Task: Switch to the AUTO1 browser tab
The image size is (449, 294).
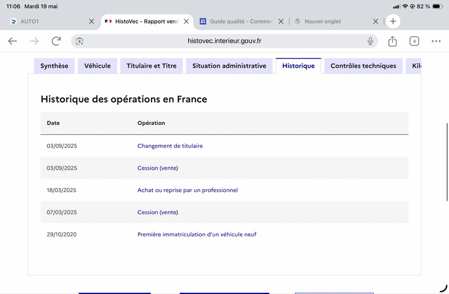Action: click(49, 21)
